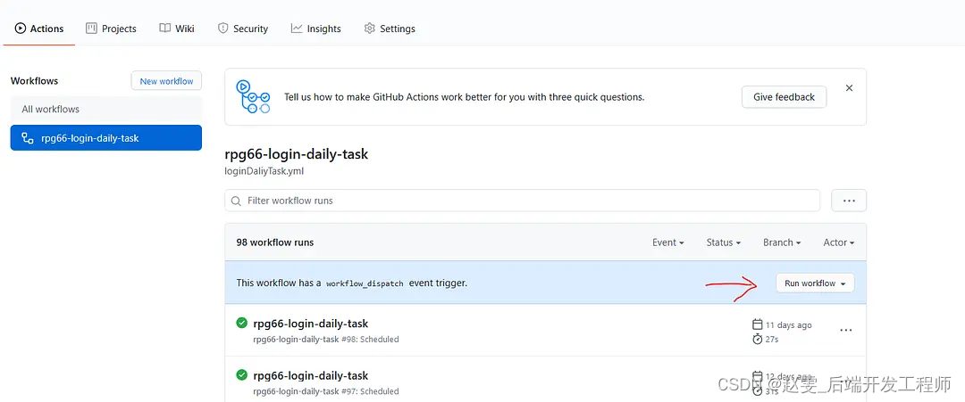
Task: Click the book icon on Wiki tab
Action: (164, 29)
